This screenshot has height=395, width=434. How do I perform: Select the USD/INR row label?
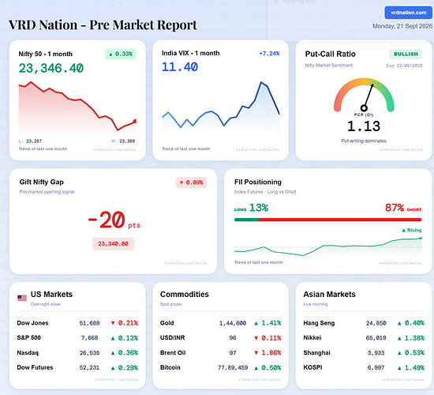coord(173,338)
